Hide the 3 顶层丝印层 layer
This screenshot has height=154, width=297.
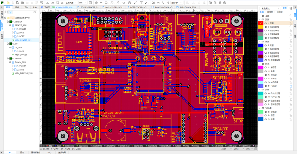265,27
